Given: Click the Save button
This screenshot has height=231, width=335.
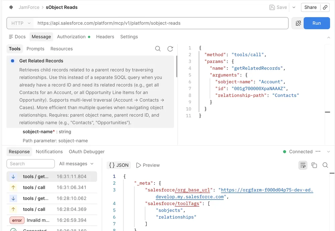Looking at the screenshot, I should tap(278, 7).
